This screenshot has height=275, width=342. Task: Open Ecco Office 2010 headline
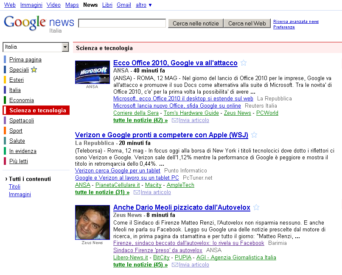pyautogui.click(x=175, y=63)
